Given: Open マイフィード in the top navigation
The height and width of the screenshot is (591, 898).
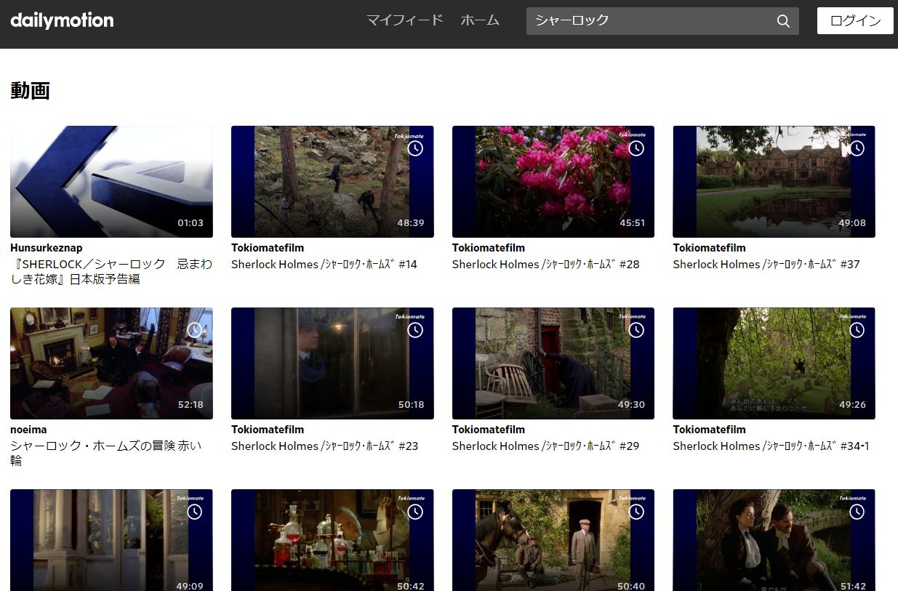Looking at the screenshot, I should [x=404, y=20].
